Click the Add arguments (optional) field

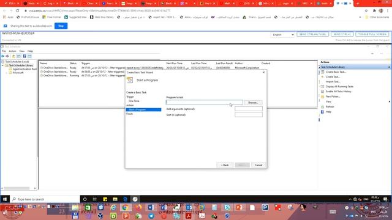click(x=249, y=109)
